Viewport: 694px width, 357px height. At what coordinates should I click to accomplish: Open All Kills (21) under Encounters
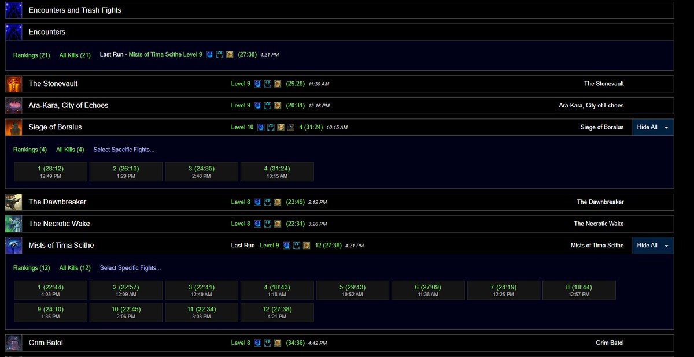click(75, 55)
